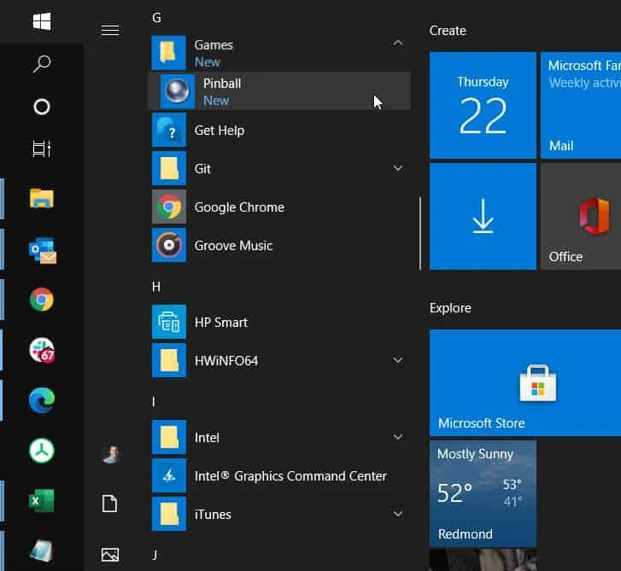Open the green three-spoke app on taskbar
Image resolution: width=621 pixels, height=571 pixels.
[42, 451]
